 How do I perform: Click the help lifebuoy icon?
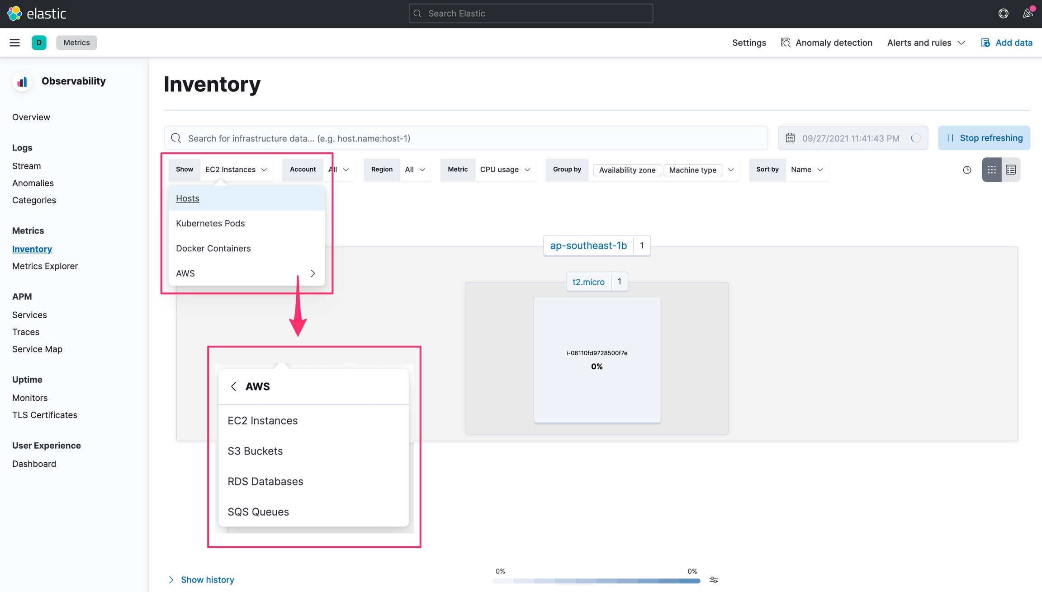pyautogui.click(x=1003, y=14)
